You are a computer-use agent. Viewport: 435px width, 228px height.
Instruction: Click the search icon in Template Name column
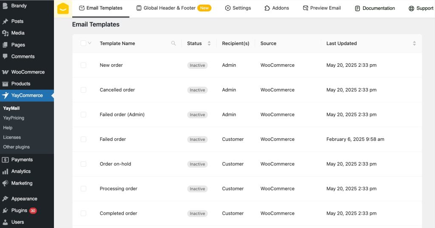[173, 43]
